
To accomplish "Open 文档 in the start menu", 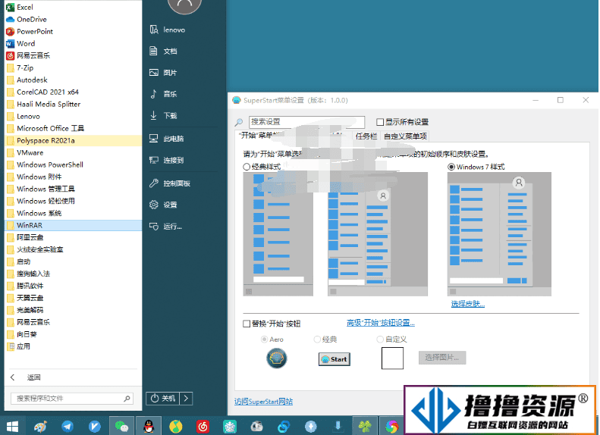I will point(163,52).
